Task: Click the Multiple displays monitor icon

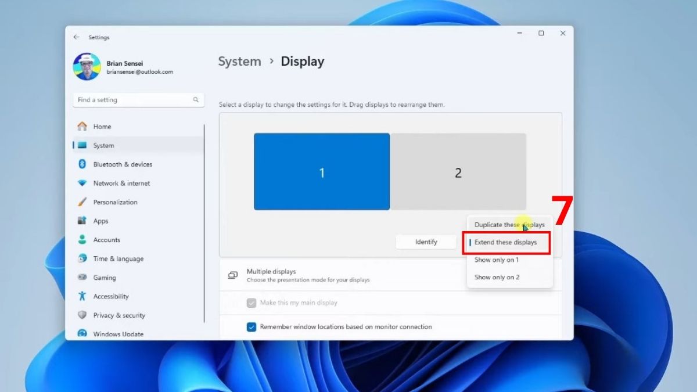Action: tap(233, 275)
